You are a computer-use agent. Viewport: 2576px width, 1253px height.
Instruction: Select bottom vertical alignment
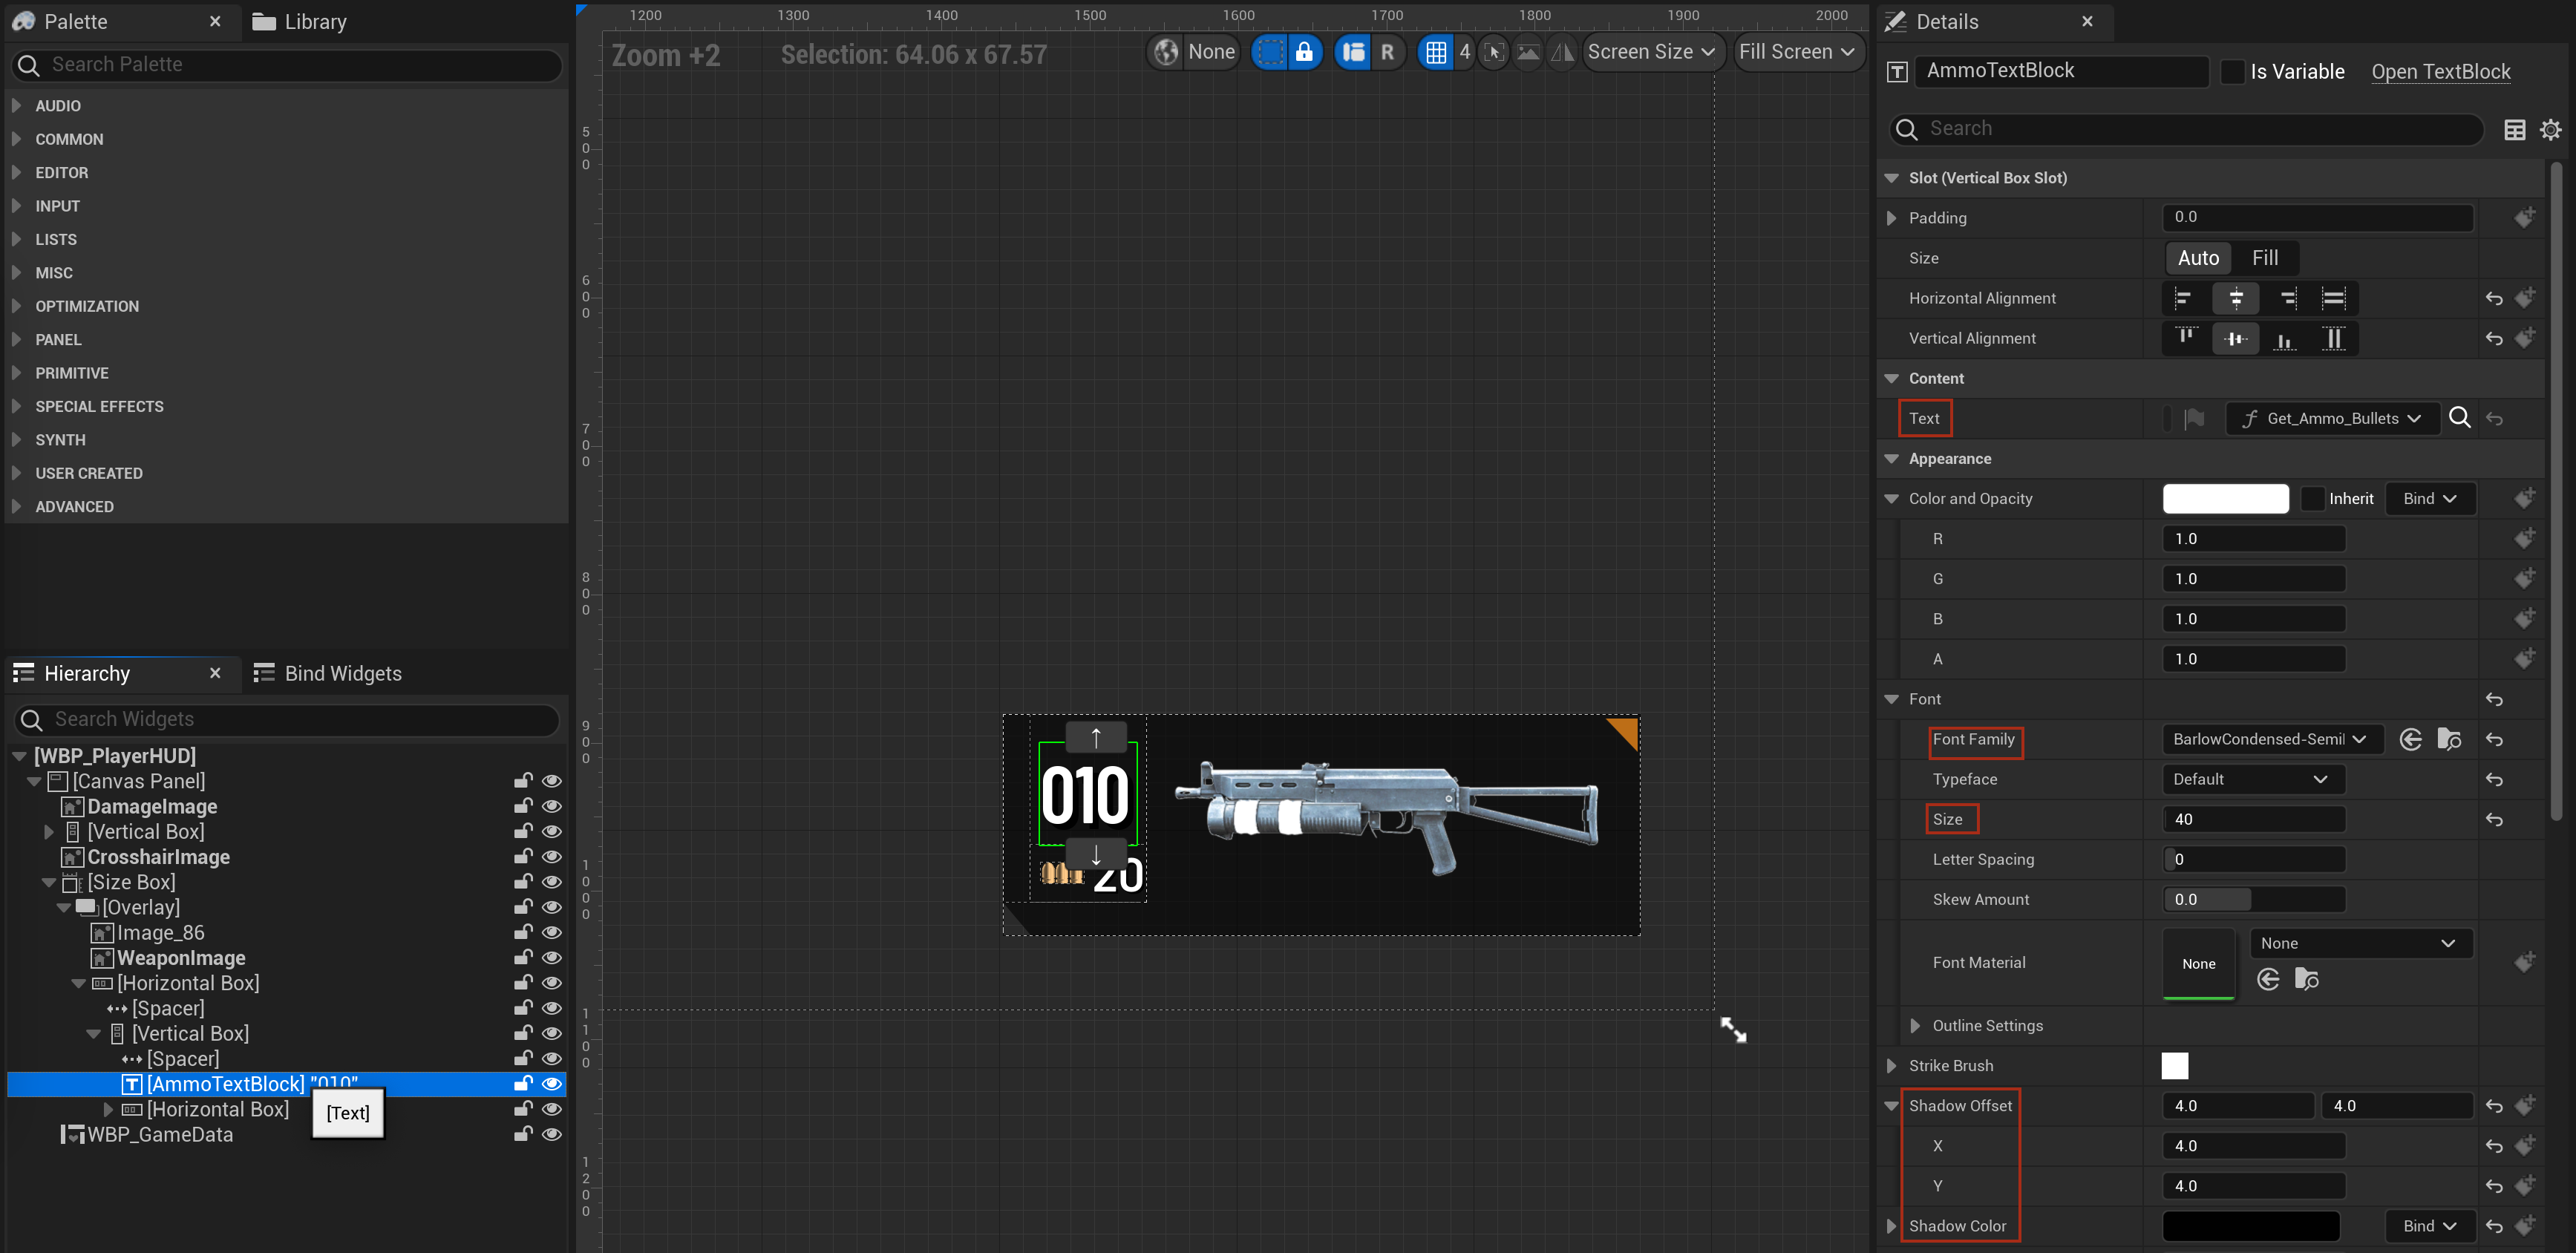[2285, 338]
